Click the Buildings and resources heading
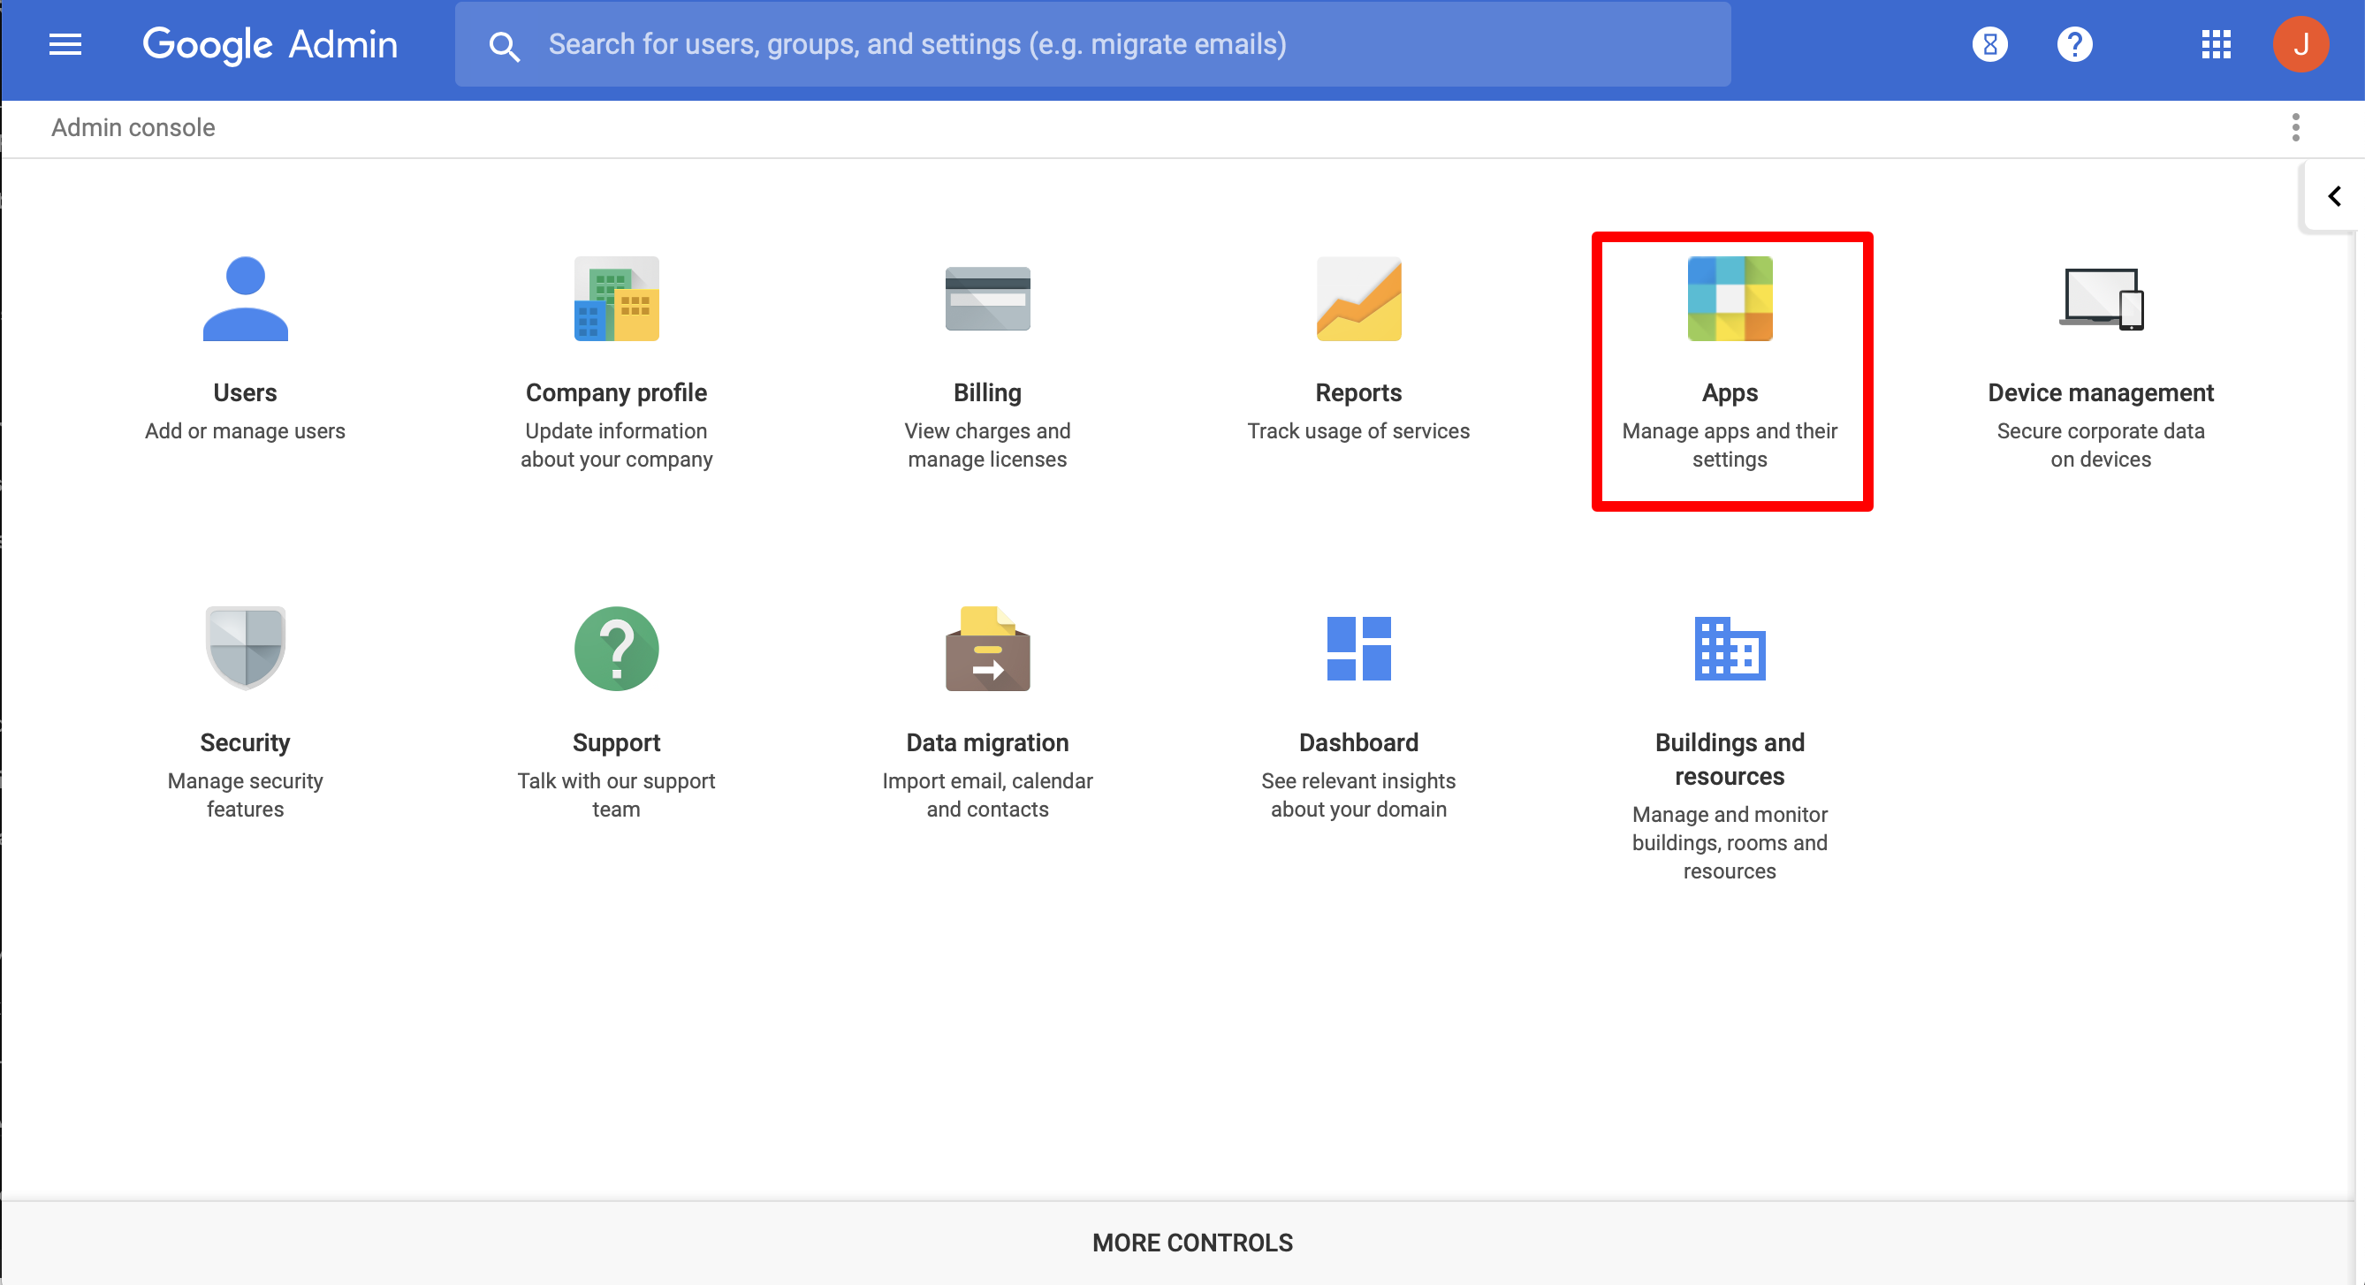The image size is (2365, 1285). click(1730, 759)
